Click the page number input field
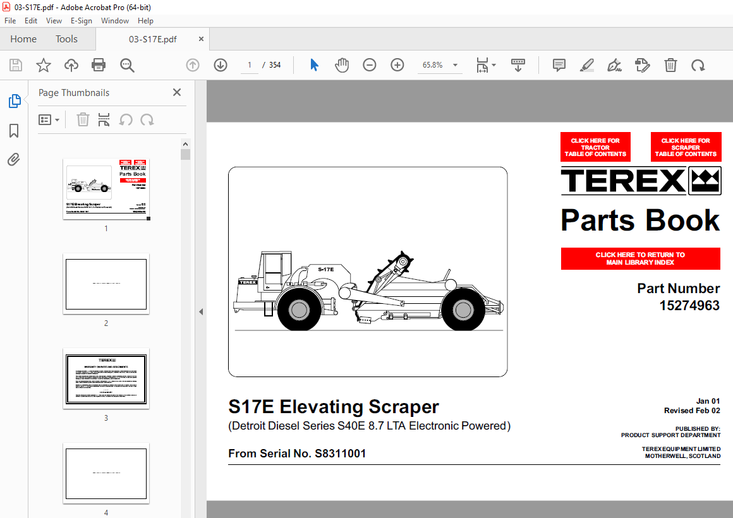733x518 pixels. pyautogui.click(x=250, y=65)
